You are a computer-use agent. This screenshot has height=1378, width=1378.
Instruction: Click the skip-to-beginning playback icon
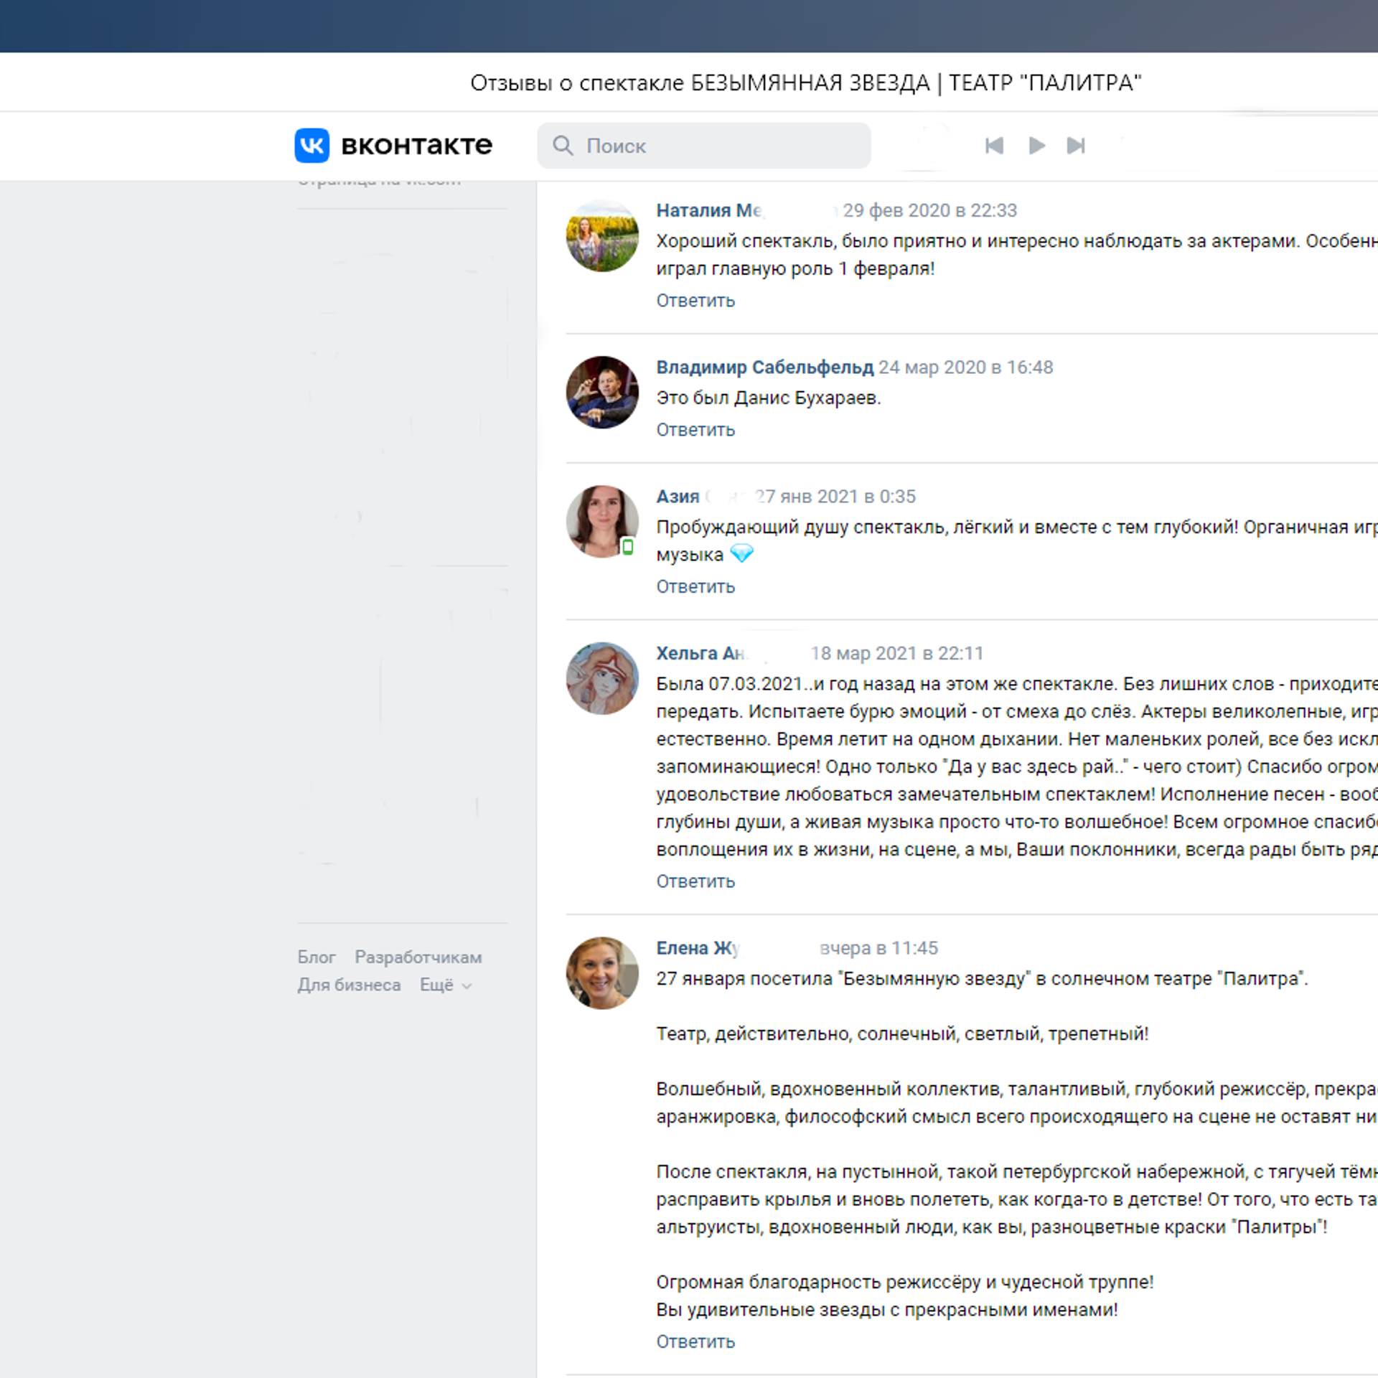click(x=994, y=146)
